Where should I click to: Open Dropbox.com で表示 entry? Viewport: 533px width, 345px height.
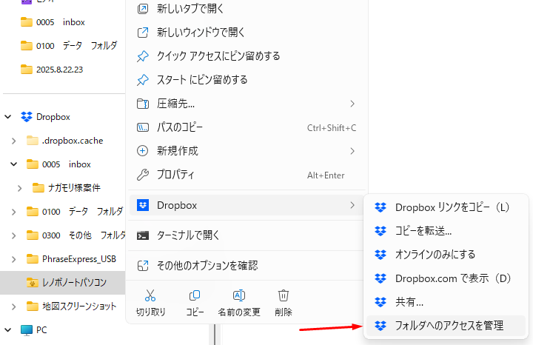tap(453, 278)
